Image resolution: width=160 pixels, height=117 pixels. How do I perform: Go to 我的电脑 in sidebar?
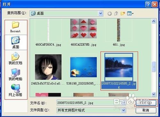pos(15,74)
